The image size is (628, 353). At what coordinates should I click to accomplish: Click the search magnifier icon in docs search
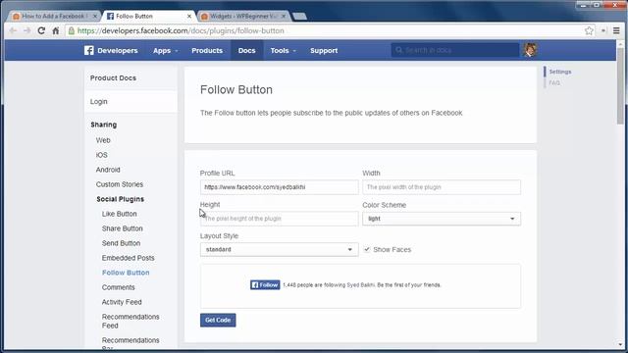pos(398,50)
